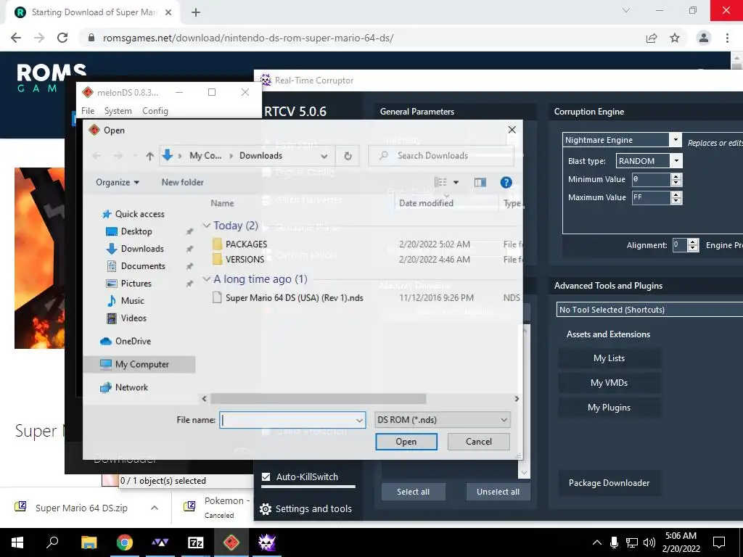
Task: Click the Open dialog Back arrow
Action: pos(97,156)
